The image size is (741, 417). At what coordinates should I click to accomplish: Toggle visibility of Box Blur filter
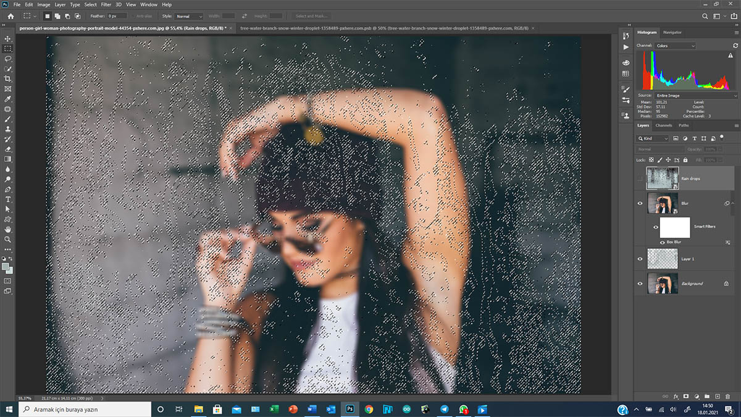point(663,242)
